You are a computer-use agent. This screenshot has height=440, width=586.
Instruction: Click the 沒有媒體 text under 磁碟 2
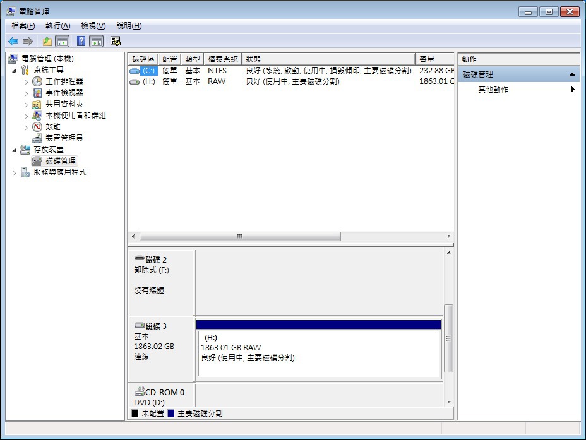point(149,290)
